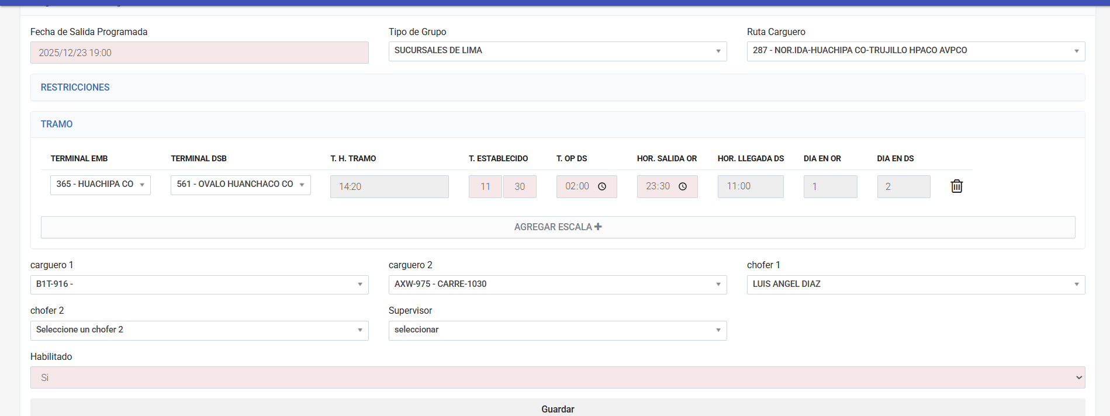Screen dimensions: 1110x416
Task: Open the Ruta Carguero dropdown
Action: click(x=915, y=51)
